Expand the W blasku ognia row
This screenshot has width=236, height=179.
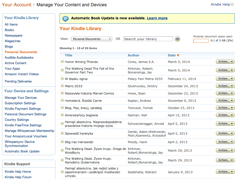pos(62,78)
